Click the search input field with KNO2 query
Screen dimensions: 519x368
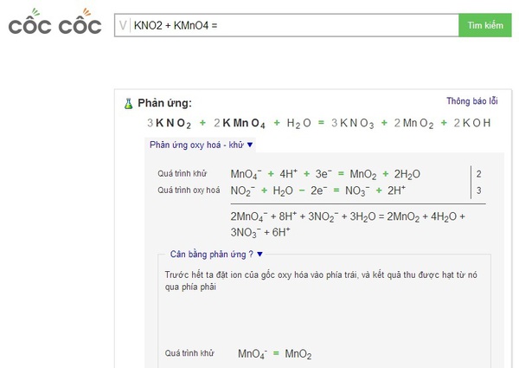click(286, 25)
